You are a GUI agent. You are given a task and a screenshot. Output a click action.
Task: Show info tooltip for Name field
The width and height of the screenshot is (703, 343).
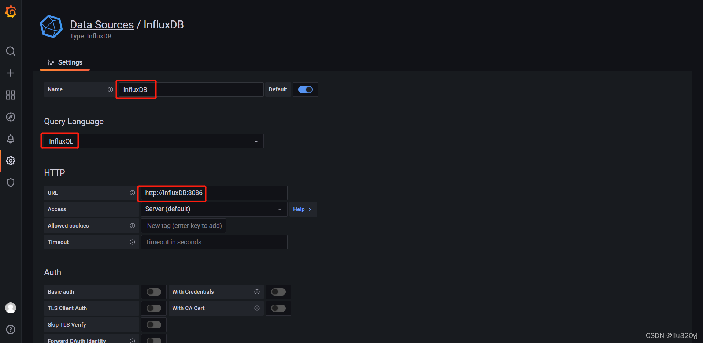coord(110,89)
